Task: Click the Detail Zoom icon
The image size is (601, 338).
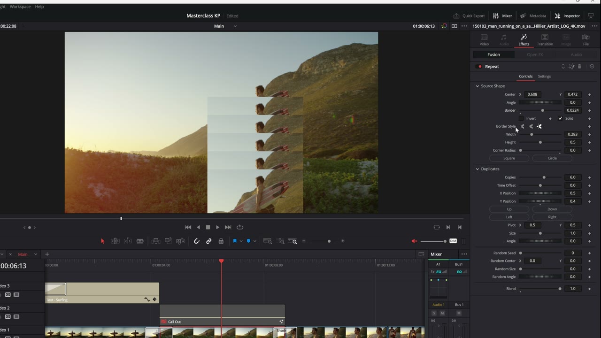Action: click(281, 241)
